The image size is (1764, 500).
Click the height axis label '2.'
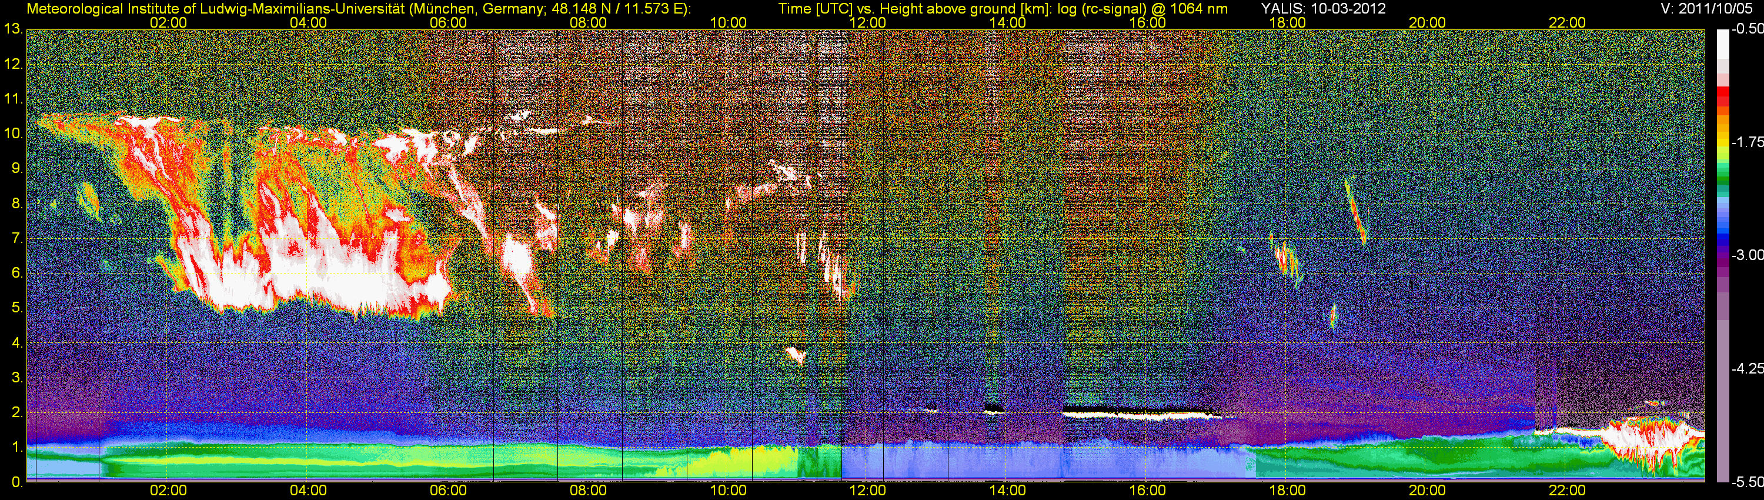(17, 413)
